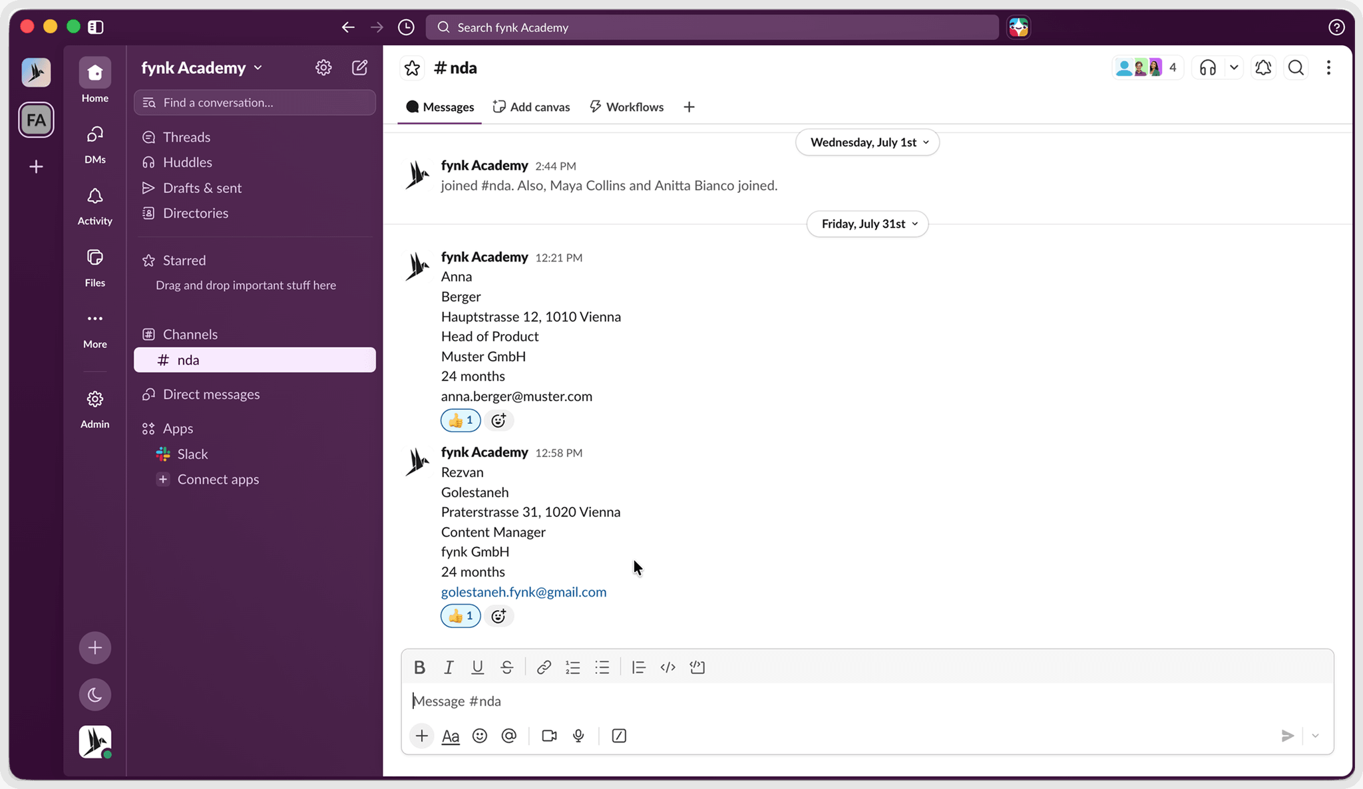Select the nda channel
Viewport: 1363px width, 789px height.
[x=255, y=360]
